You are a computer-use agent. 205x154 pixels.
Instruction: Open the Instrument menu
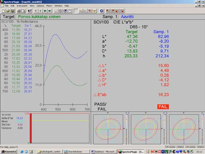click(22, 6)
